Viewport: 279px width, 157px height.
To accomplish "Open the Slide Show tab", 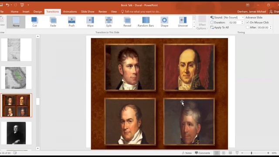I will [x=88, y=12].
